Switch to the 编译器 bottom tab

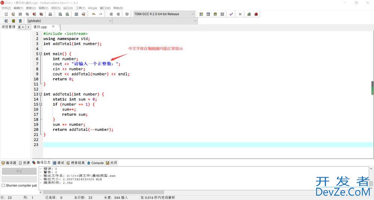tap(9, 163)
